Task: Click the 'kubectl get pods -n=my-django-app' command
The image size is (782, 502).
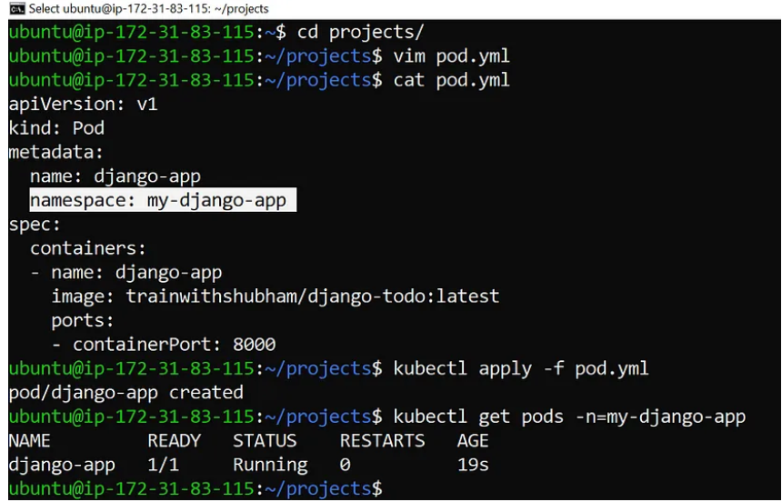Action: pyautogui.click(x=569, y=417)
